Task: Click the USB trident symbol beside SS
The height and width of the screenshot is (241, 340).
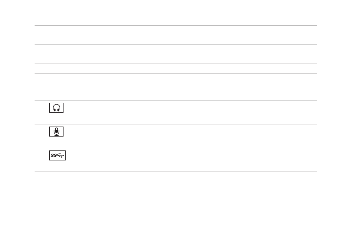Action: (x=60, y=155)
